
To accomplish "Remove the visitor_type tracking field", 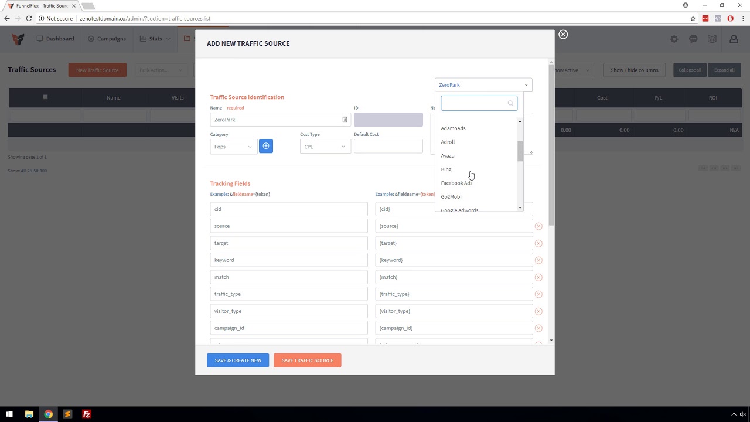I will [x=538, y=311].
